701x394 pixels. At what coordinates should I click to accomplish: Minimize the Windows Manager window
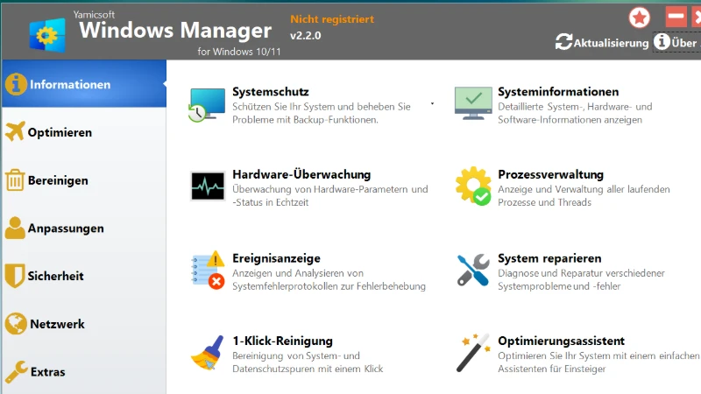click(x=676, y=17)
